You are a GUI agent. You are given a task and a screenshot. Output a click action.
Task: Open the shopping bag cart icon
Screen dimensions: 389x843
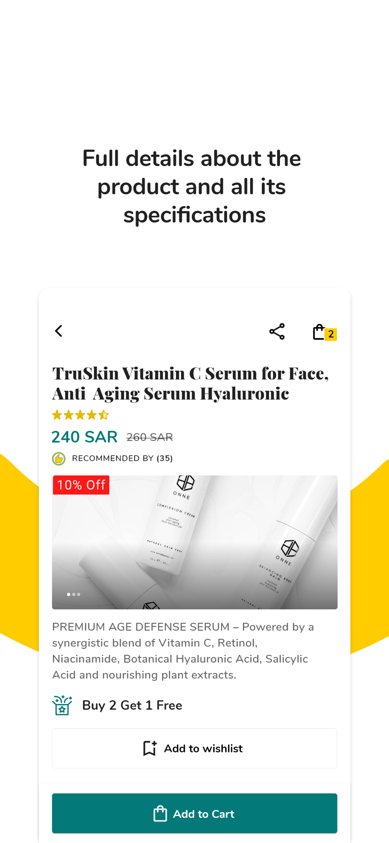[x=319, y=332]
